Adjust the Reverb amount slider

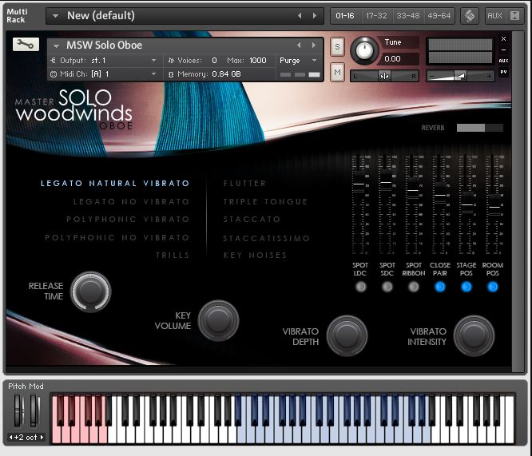(480, 128)
